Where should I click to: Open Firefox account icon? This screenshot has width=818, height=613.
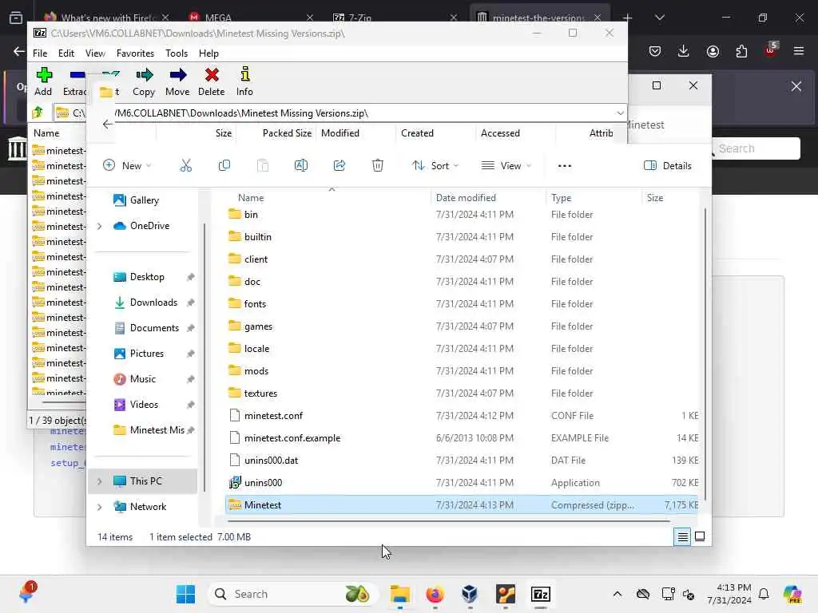(713, 51)
